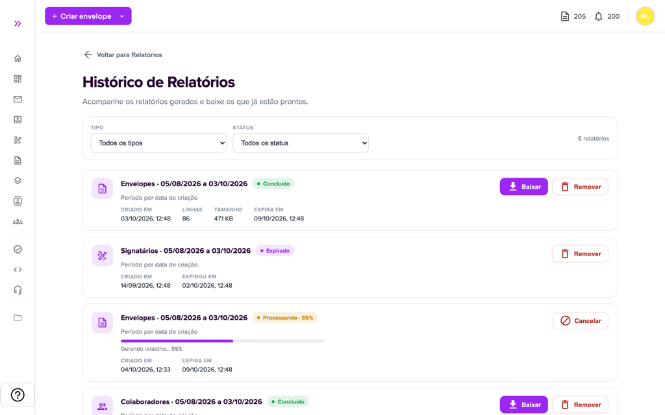Click the Signatários report pen icon
Image resolution: width=665 pixels, height=415 pixels.
[x=102, y=255]
